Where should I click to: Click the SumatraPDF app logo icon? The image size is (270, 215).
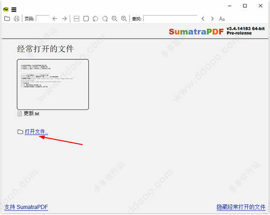6,9
